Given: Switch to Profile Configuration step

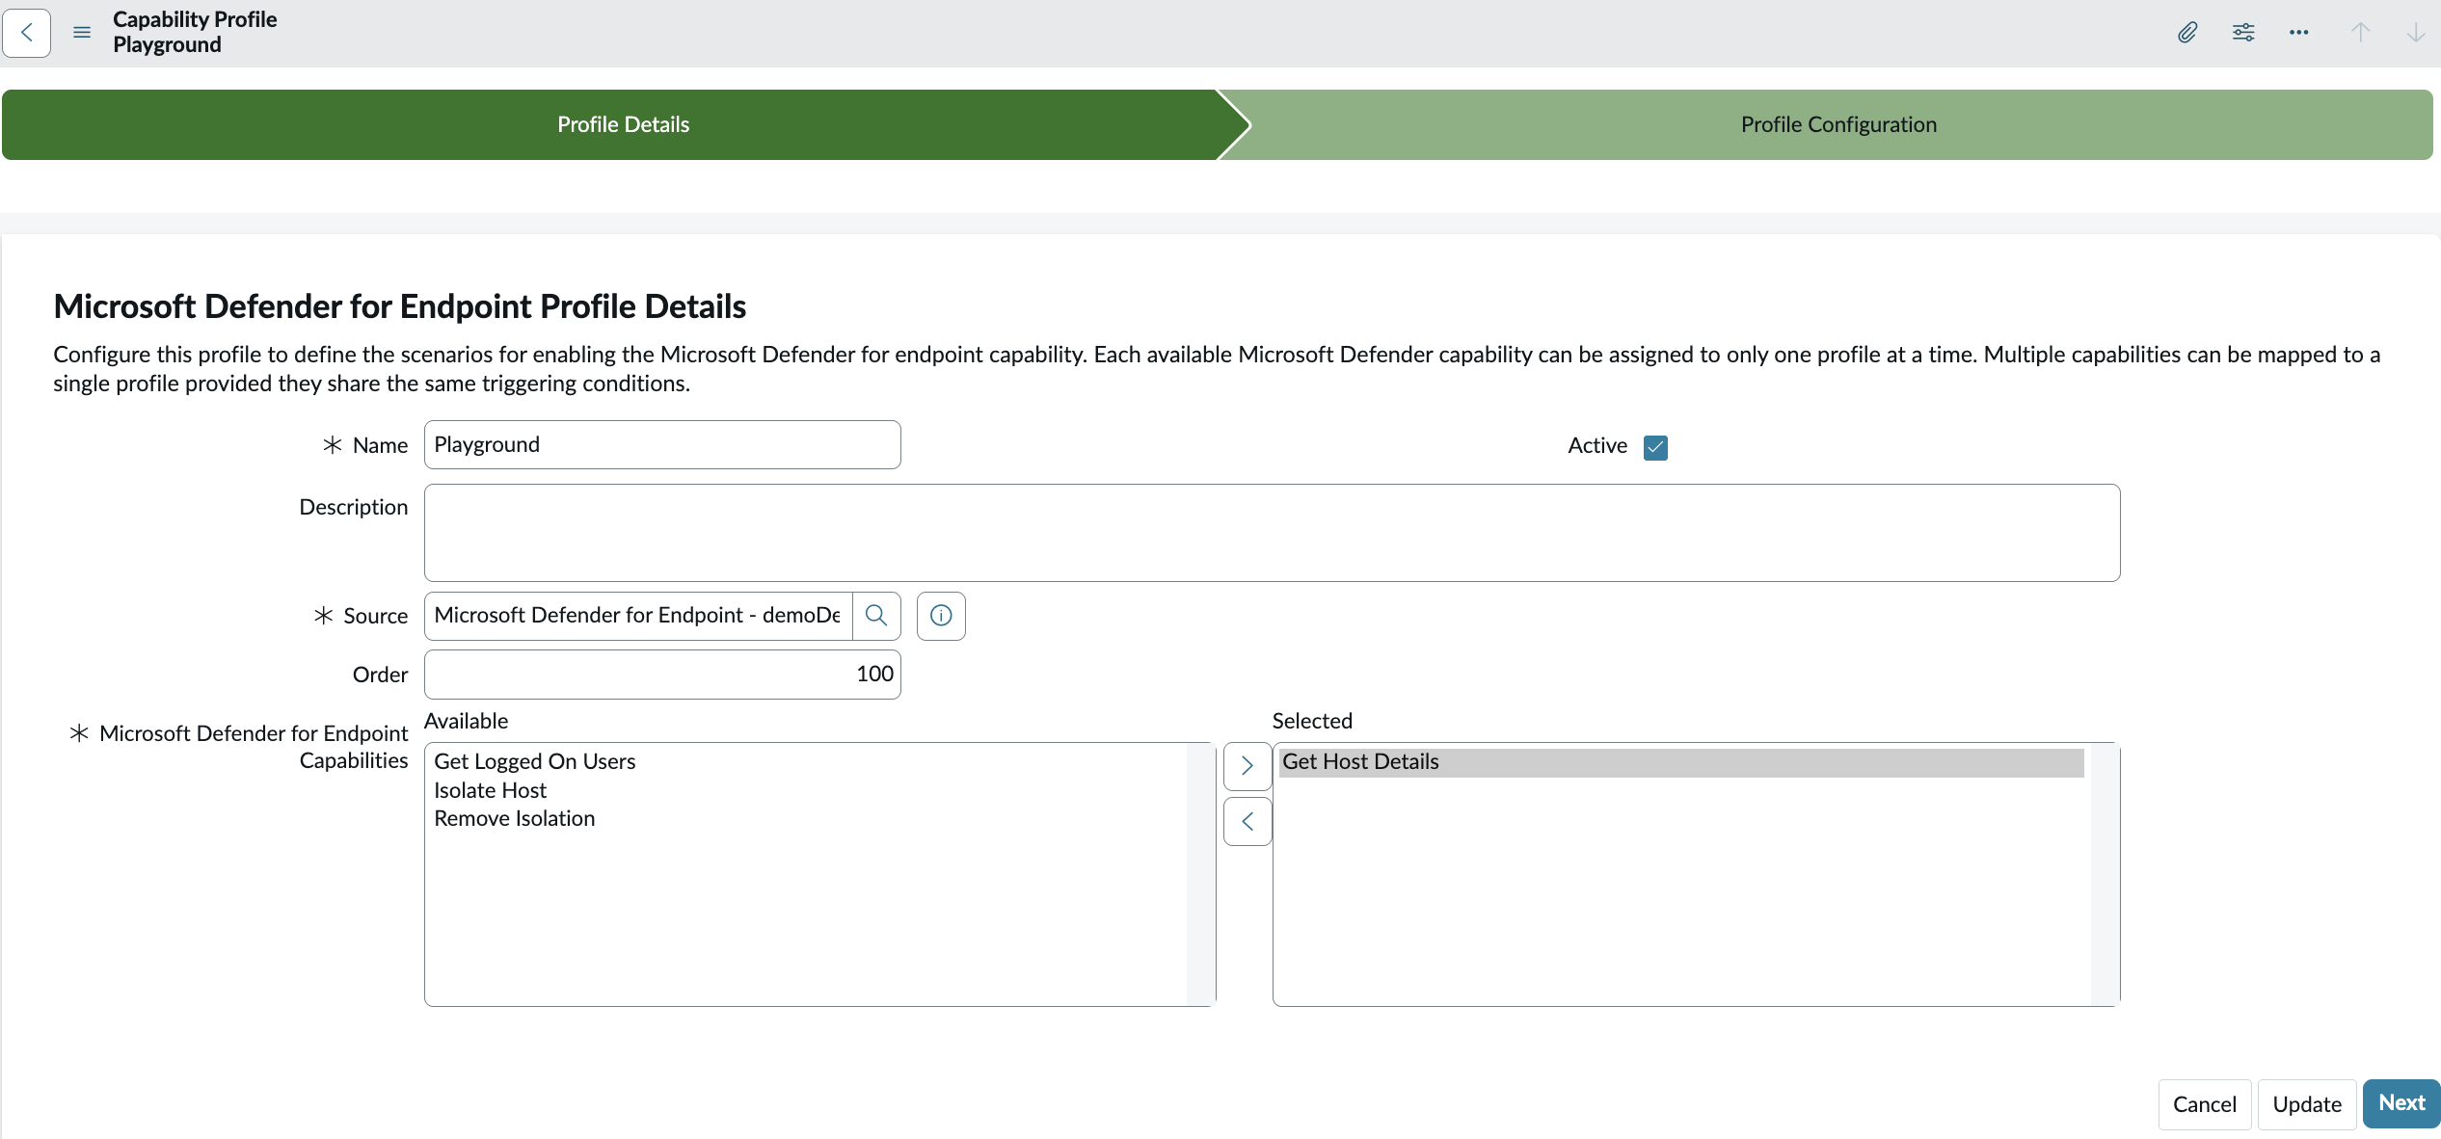Looking at the screenshot, I should pyautogui.click(x=1838, y=124).
